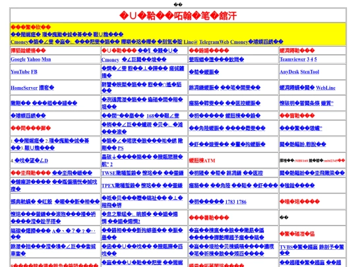Open the link starting with 168
The image size is (356, 267).
click(163, 116)
